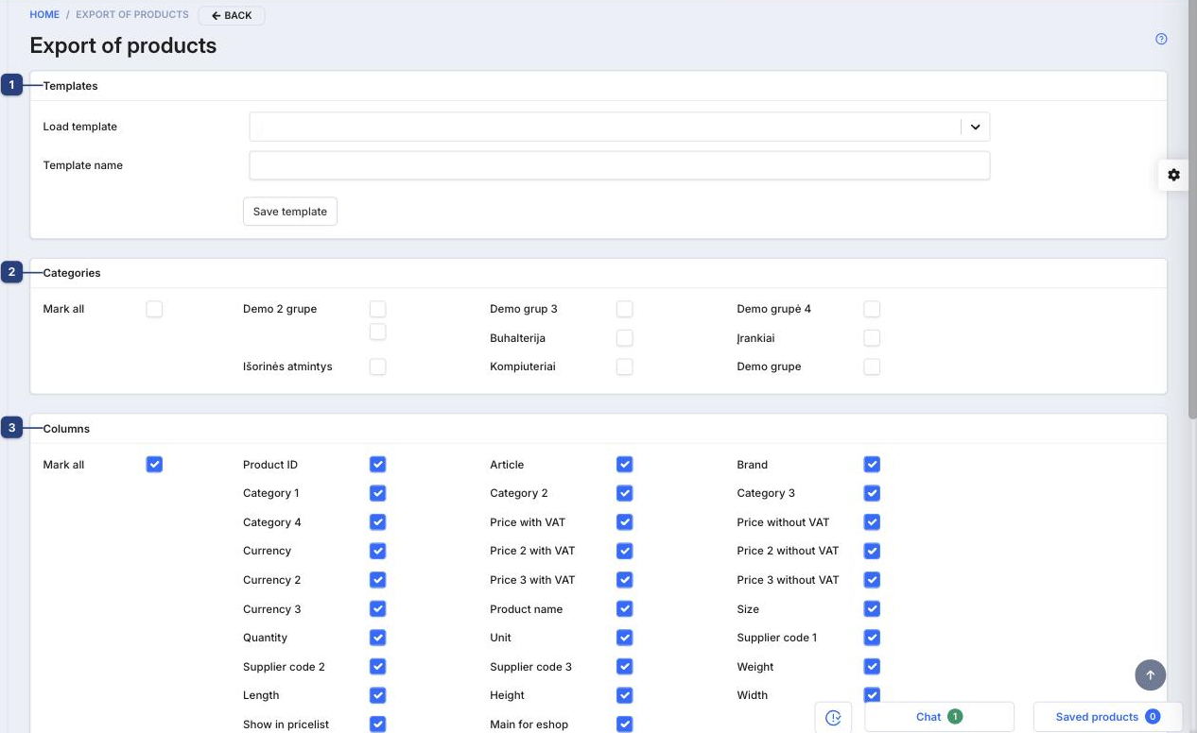Uncheck the Size column checkbox
The image size is (1197, 733).
click(x=872, y=609)
